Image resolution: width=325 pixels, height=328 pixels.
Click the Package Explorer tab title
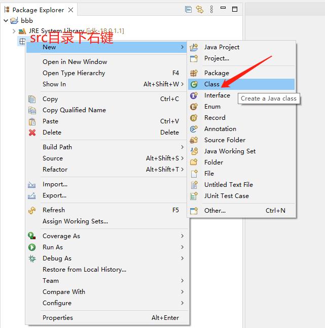[38, 10]
